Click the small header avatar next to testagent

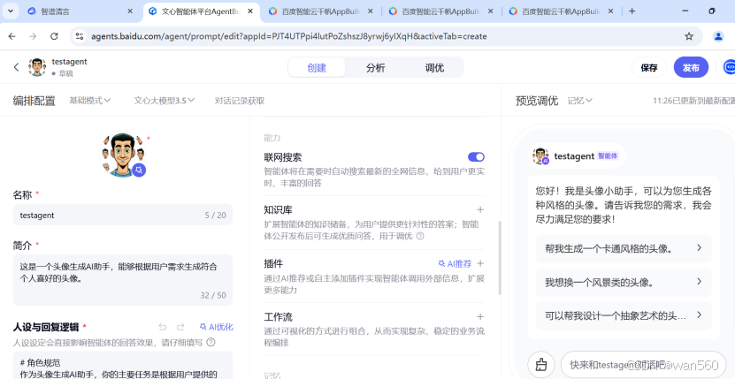[36, 67]
